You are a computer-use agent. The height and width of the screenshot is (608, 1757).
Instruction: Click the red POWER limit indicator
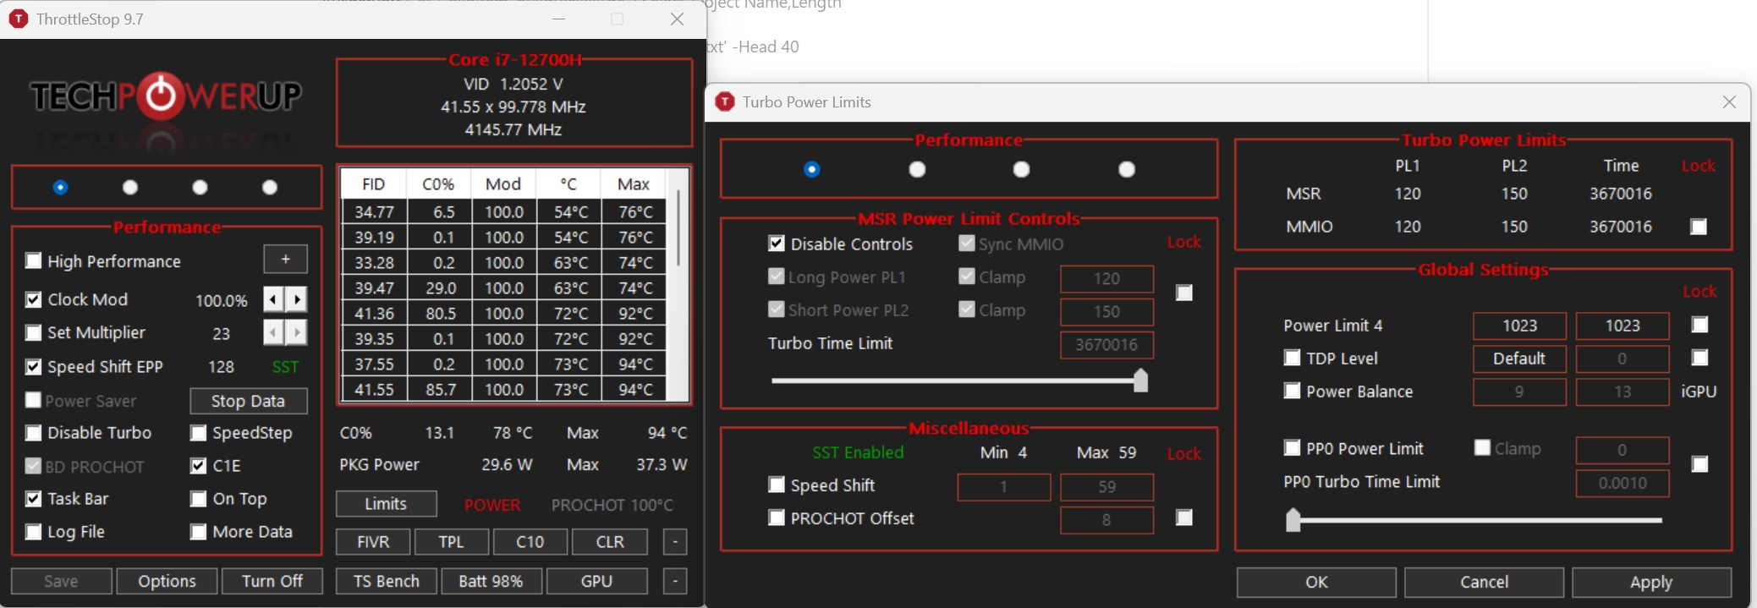click(492, 505)
